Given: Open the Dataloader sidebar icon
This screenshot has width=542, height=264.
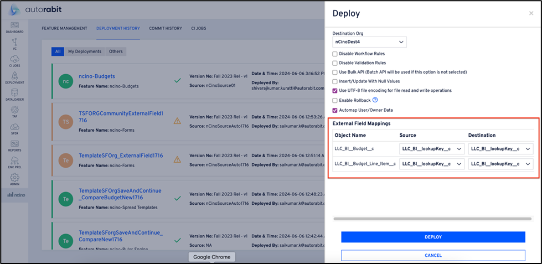Looking at the screenshot, I should (x=14, y=95).
